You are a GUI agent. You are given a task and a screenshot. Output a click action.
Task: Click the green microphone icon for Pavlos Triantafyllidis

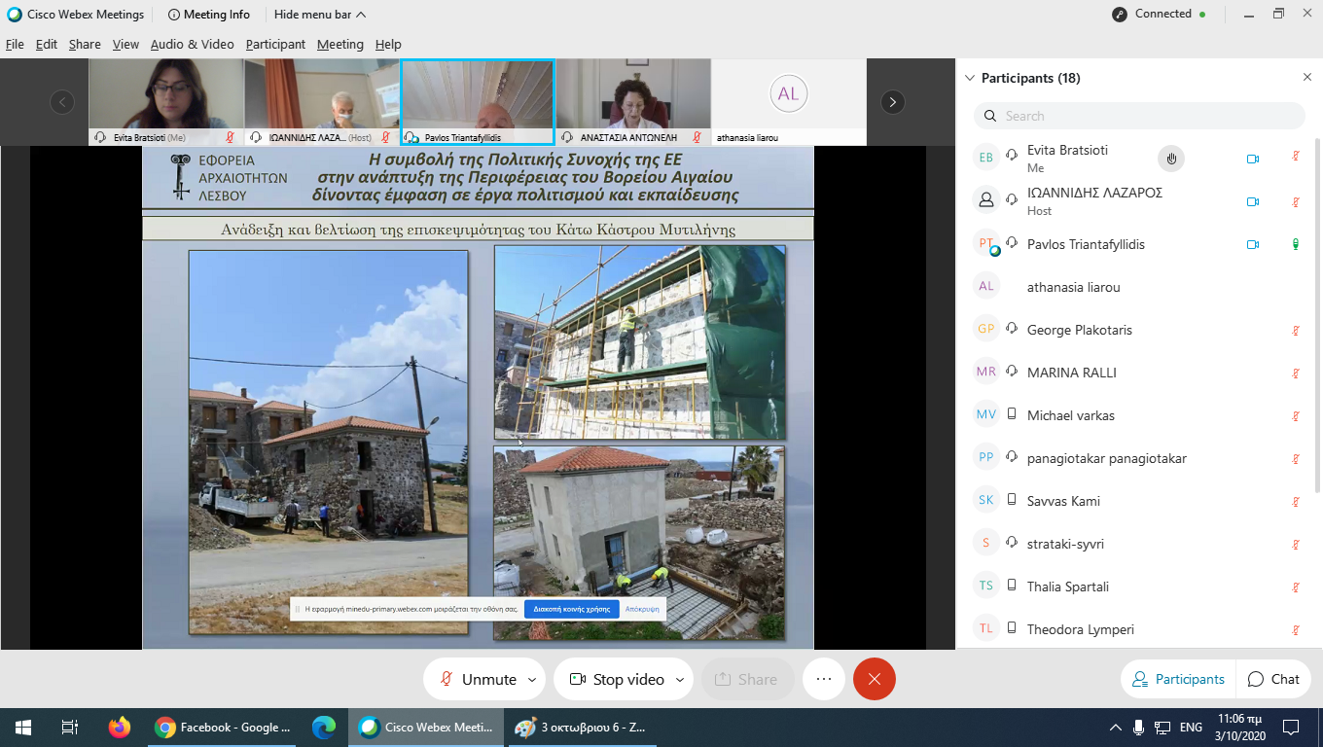pyautogui.click(x=1296, y=245)
